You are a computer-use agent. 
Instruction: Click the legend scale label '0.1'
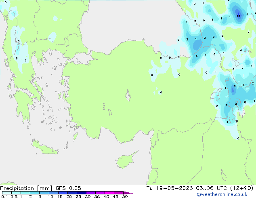click(4, 196)
